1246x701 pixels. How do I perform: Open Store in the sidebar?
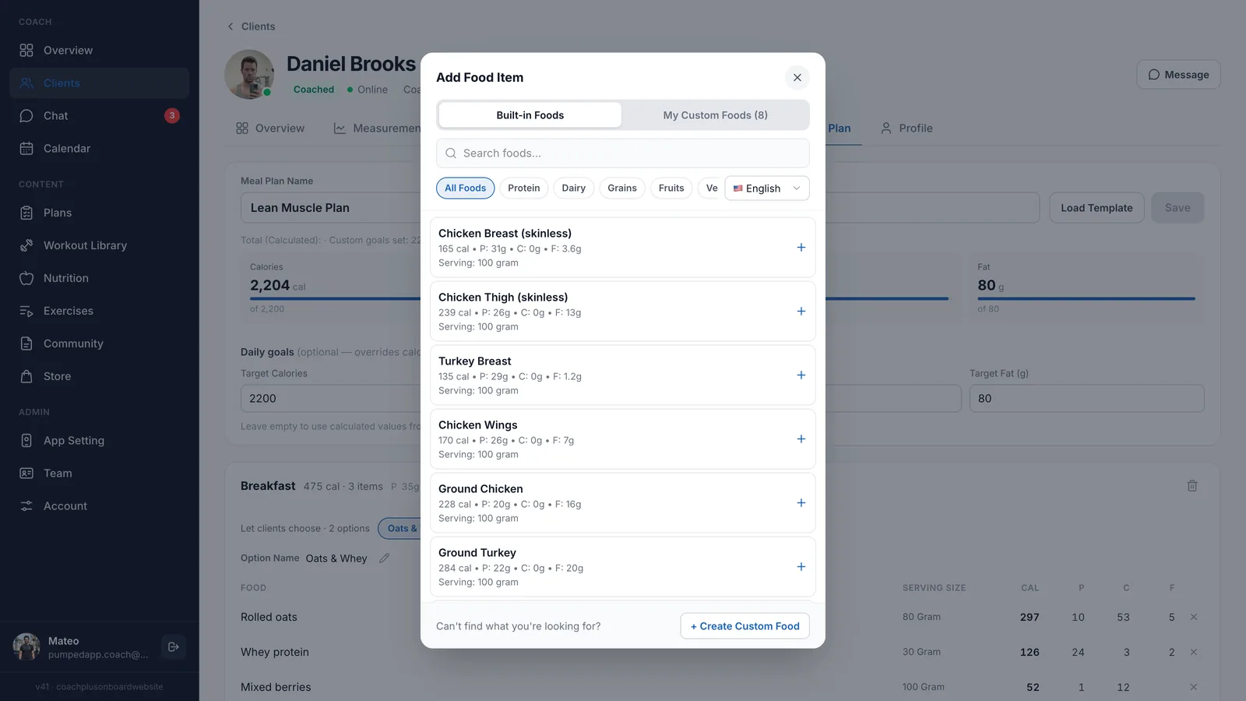click(x=99, y=376)
